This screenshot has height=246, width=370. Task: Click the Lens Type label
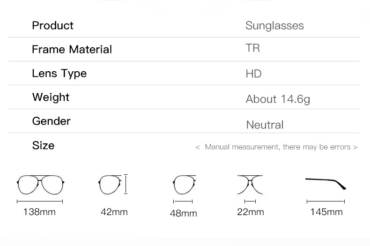59,74
